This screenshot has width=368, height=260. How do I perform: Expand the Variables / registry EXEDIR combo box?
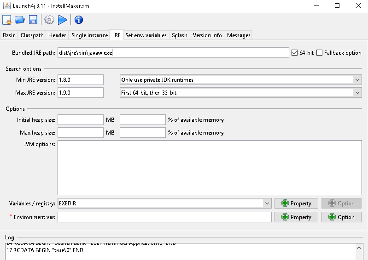coord(164,203)
